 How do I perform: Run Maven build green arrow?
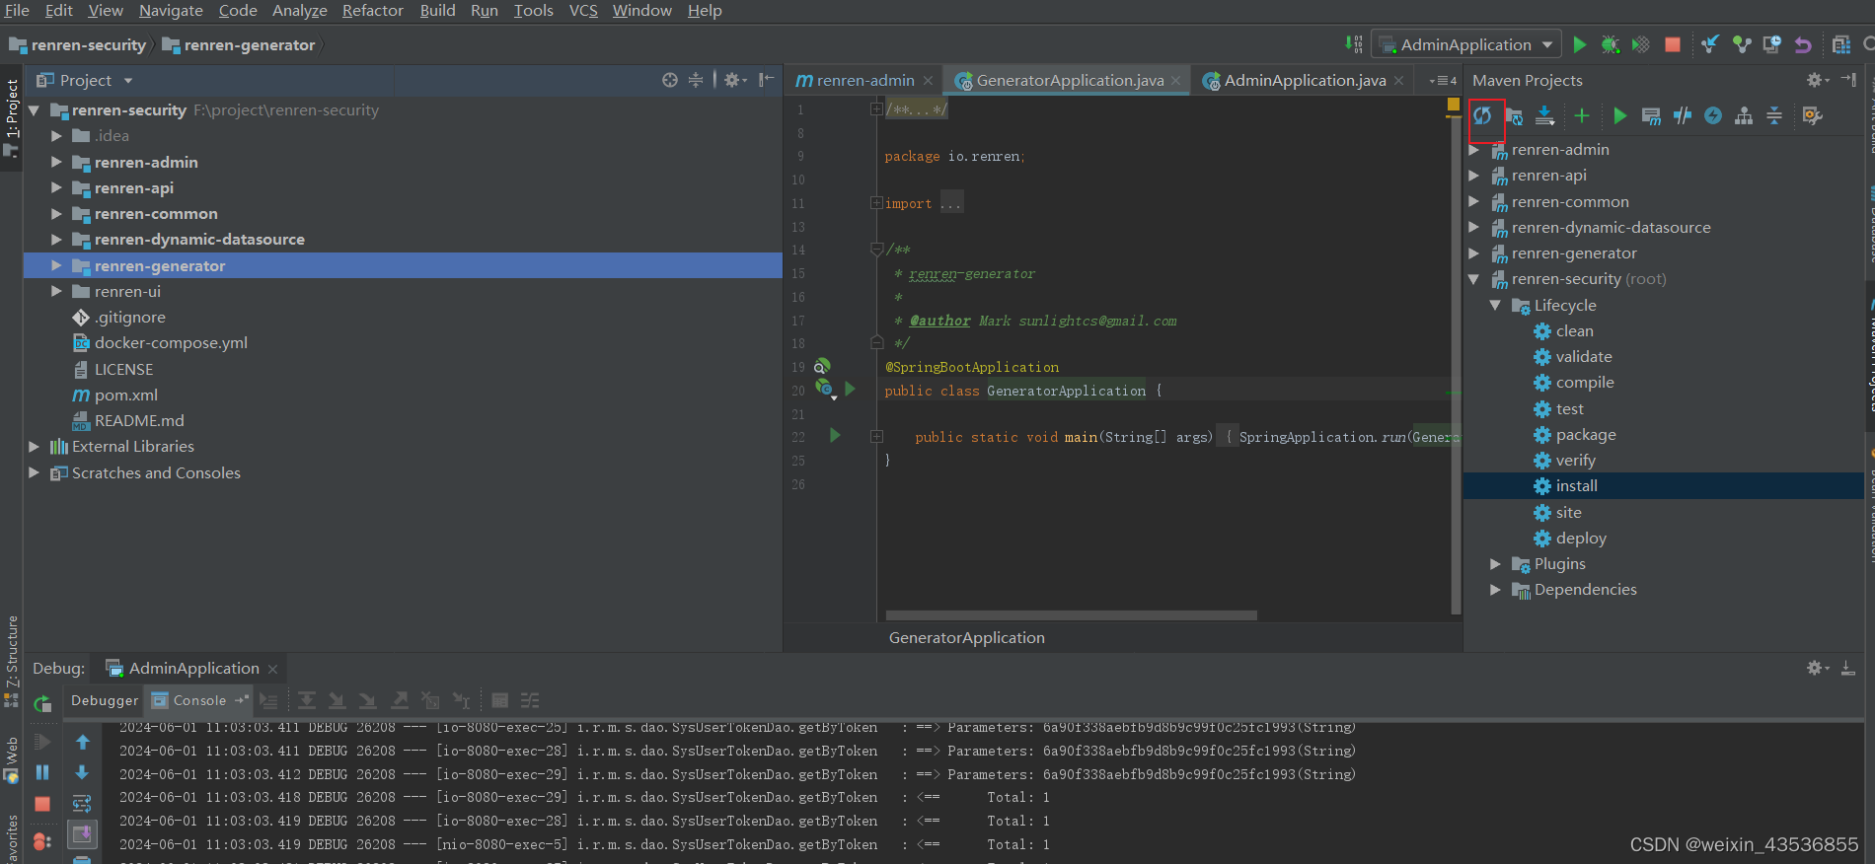coord(1619,116)
